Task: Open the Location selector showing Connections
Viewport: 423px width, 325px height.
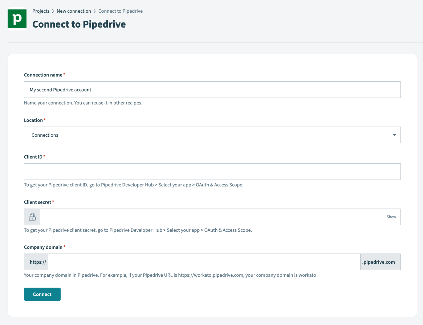Action: 212,135
